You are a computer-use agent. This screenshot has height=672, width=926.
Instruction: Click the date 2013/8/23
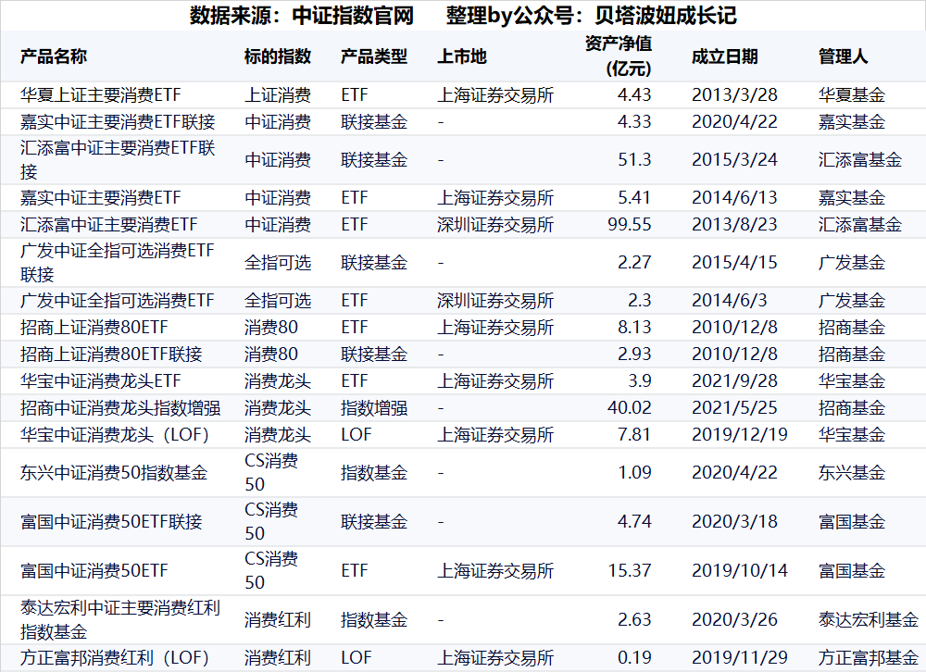tap(734, 224)
